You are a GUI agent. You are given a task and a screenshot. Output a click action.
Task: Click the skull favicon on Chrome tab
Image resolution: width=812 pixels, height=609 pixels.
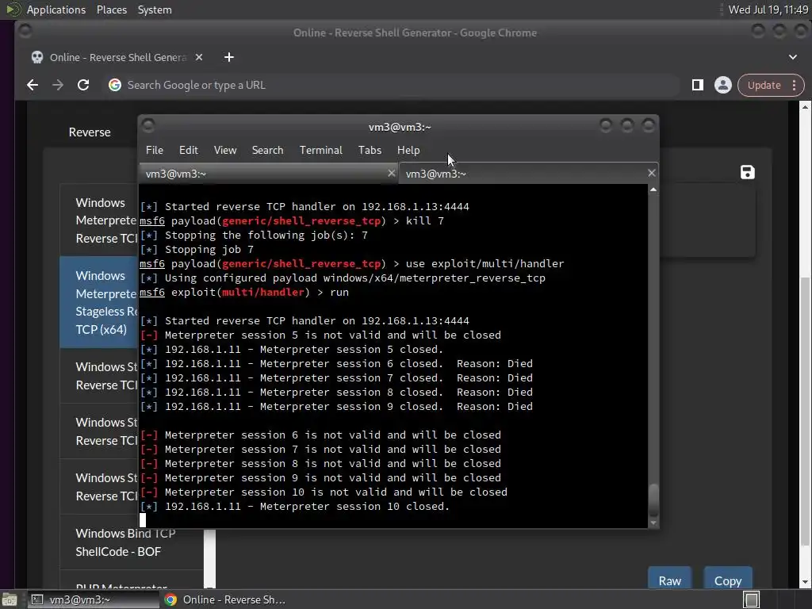click(x=37, y=57)
